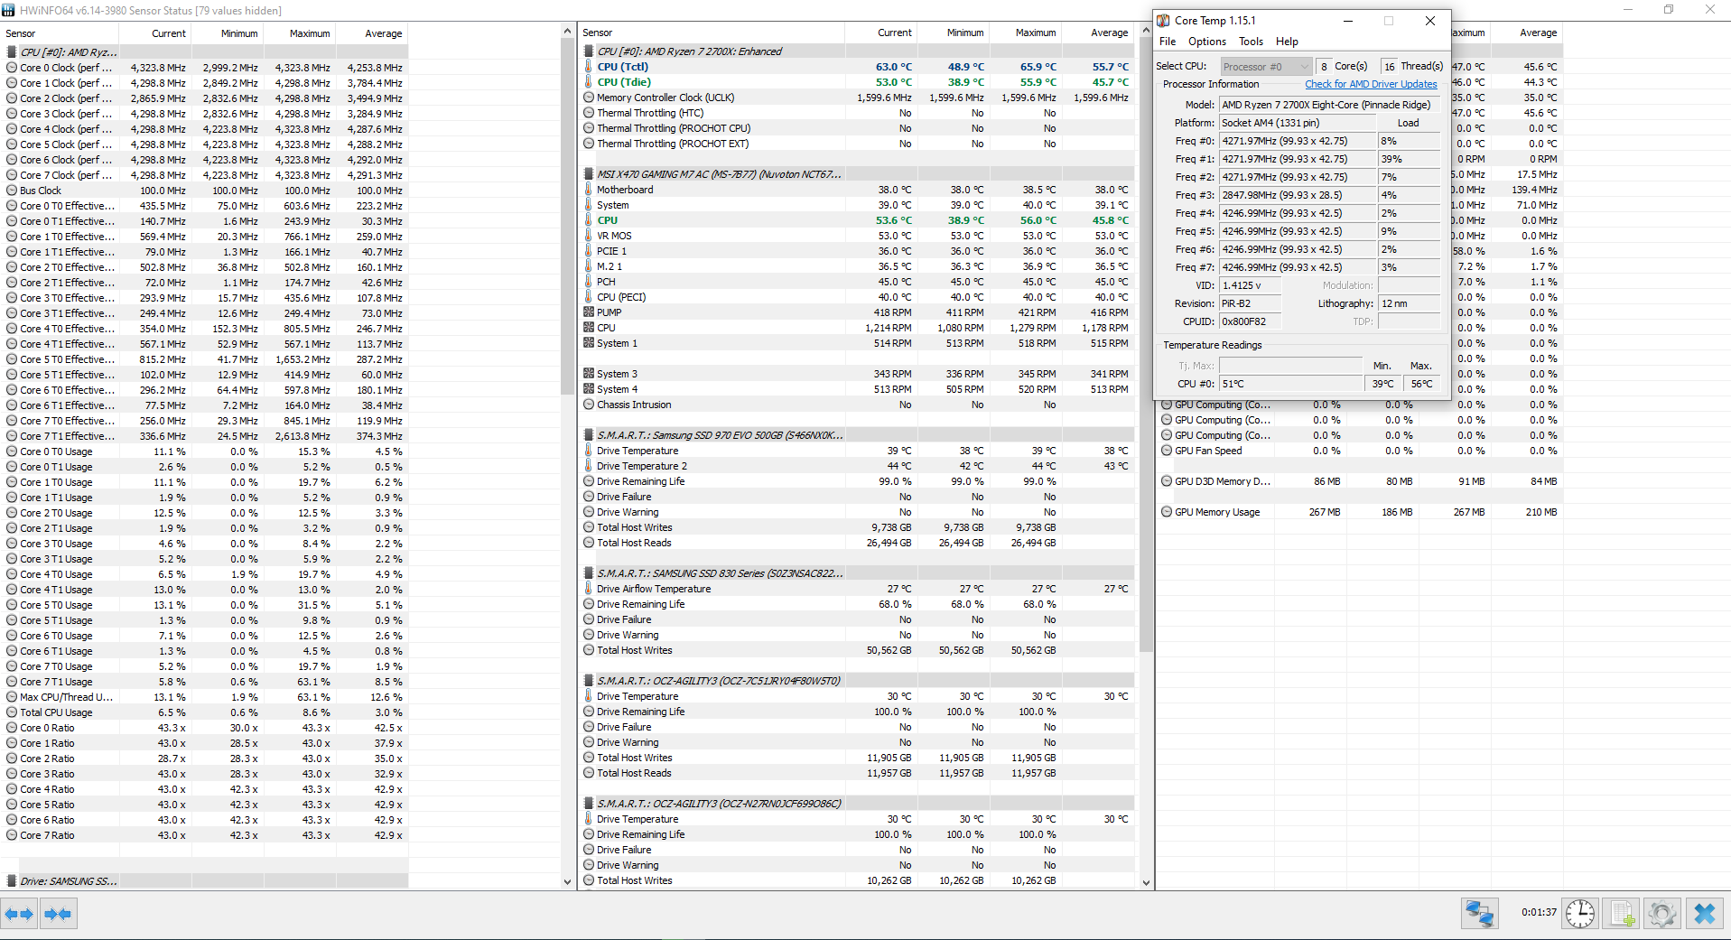This screenshot has height=940, width=1731.
Task: Click the Platform Socket AM4 field
Action: (x=1297, y=123)
